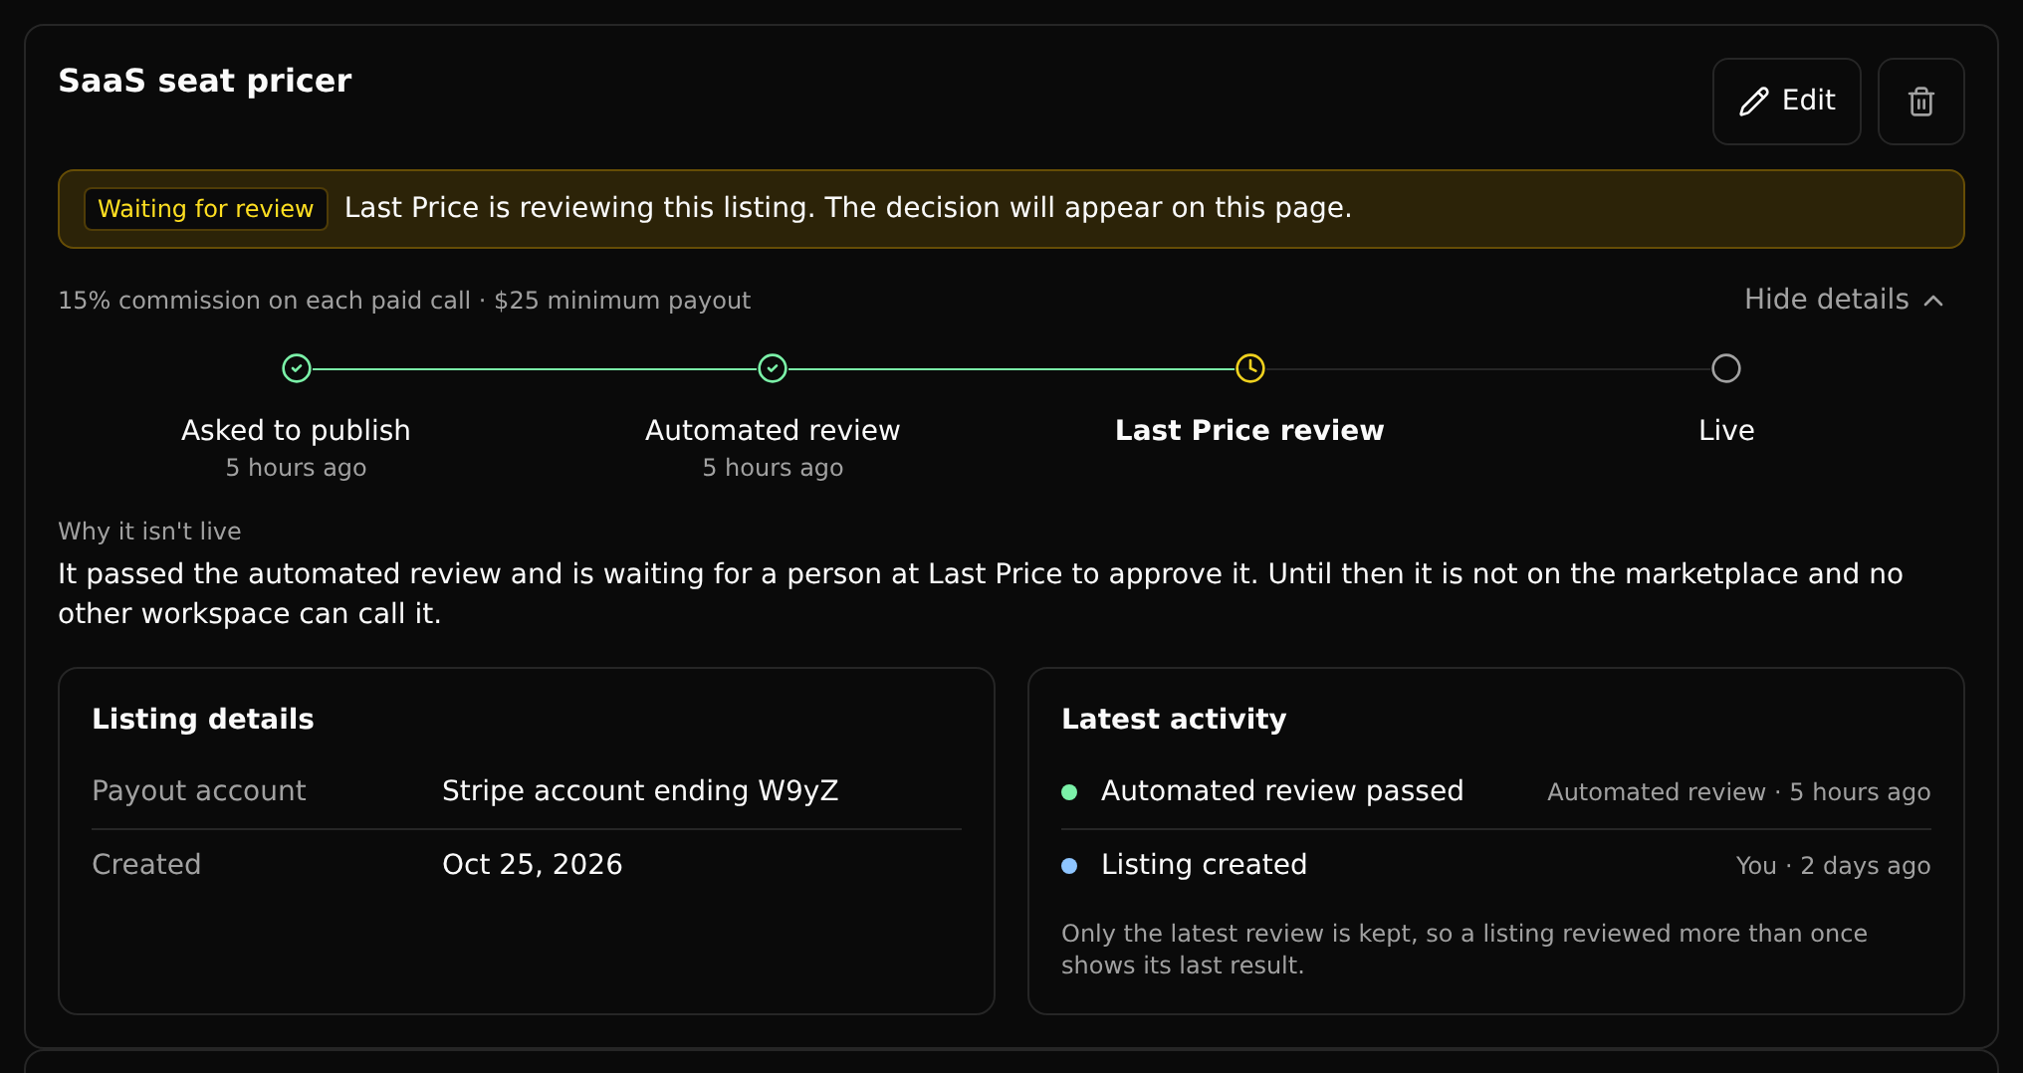Click the 15% commission payout note
Viewport: 2023px width, 1073px height.
tap(404, 301)
